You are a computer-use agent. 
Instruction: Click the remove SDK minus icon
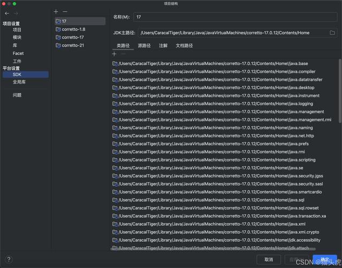(65, 11)
